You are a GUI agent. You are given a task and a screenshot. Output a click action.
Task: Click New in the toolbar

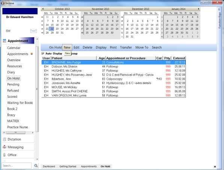click(67, 47)
